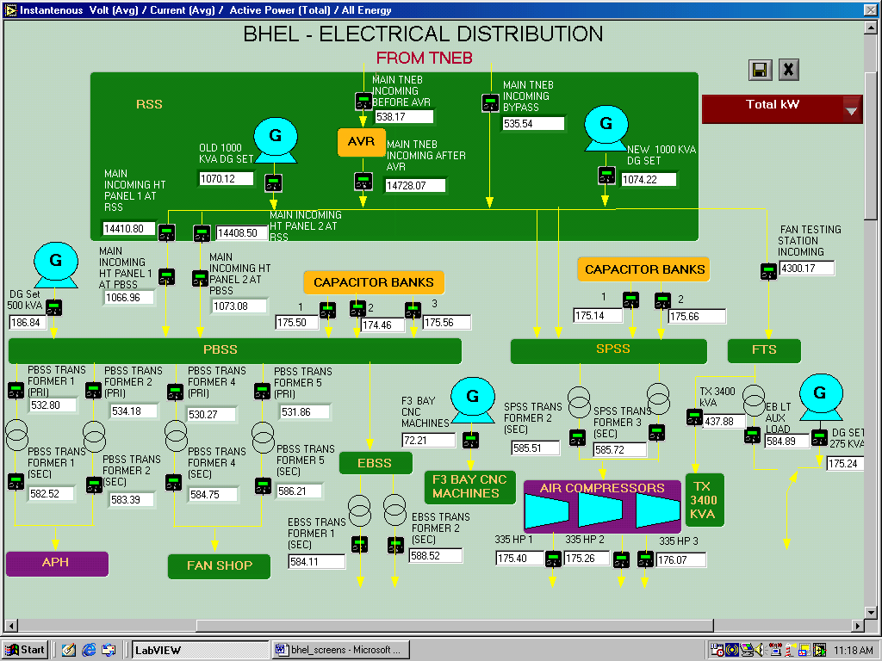
Task: Click the SPSS CAPACITOR BANKS label near 175.14
Action: point(643,269)
